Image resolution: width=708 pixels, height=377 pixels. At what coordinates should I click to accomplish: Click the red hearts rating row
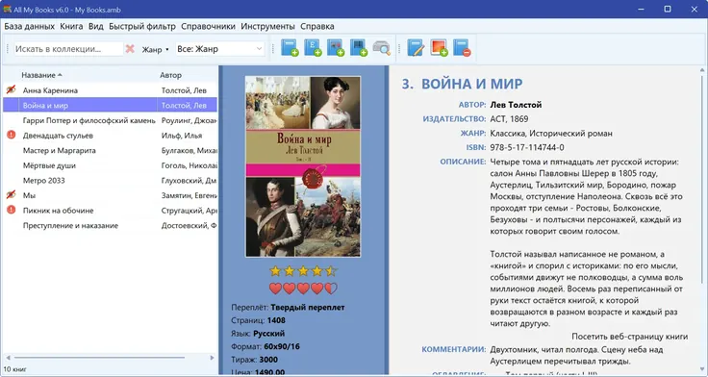pyautogui.click(x=303, y=289)
